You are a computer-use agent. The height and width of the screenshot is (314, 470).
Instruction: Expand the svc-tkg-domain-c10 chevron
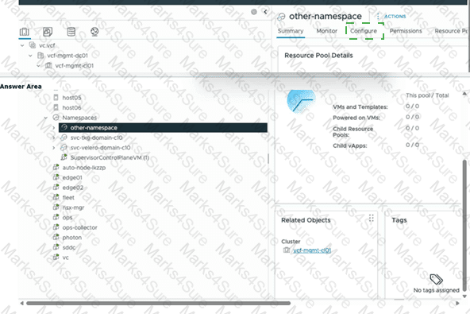[54, 138]
